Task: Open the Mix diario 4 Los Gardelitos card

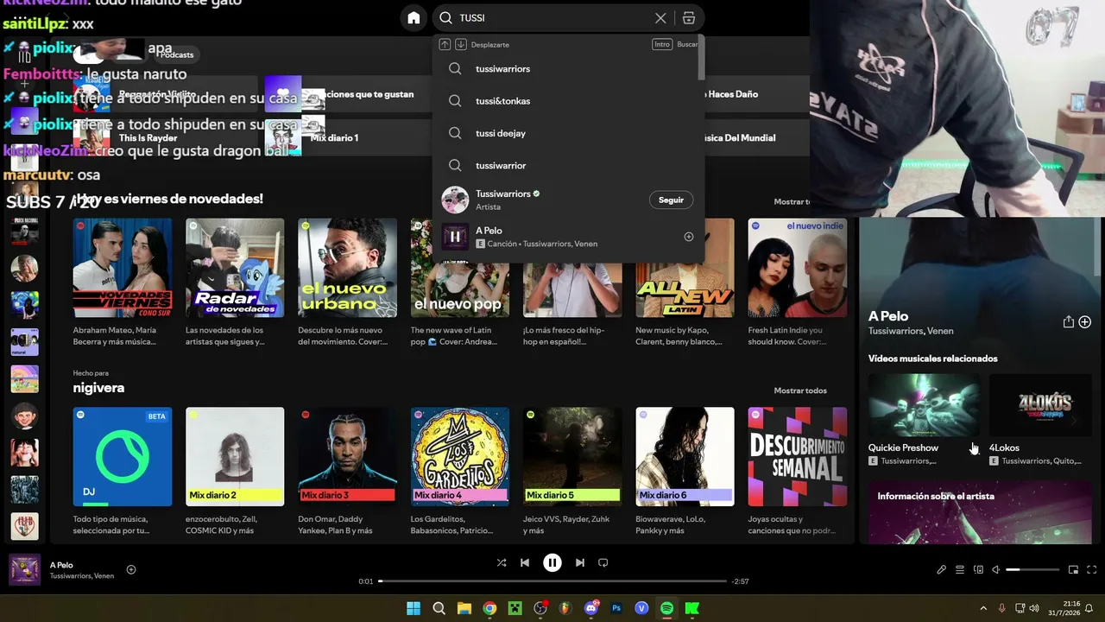Action: coord(460,472)
